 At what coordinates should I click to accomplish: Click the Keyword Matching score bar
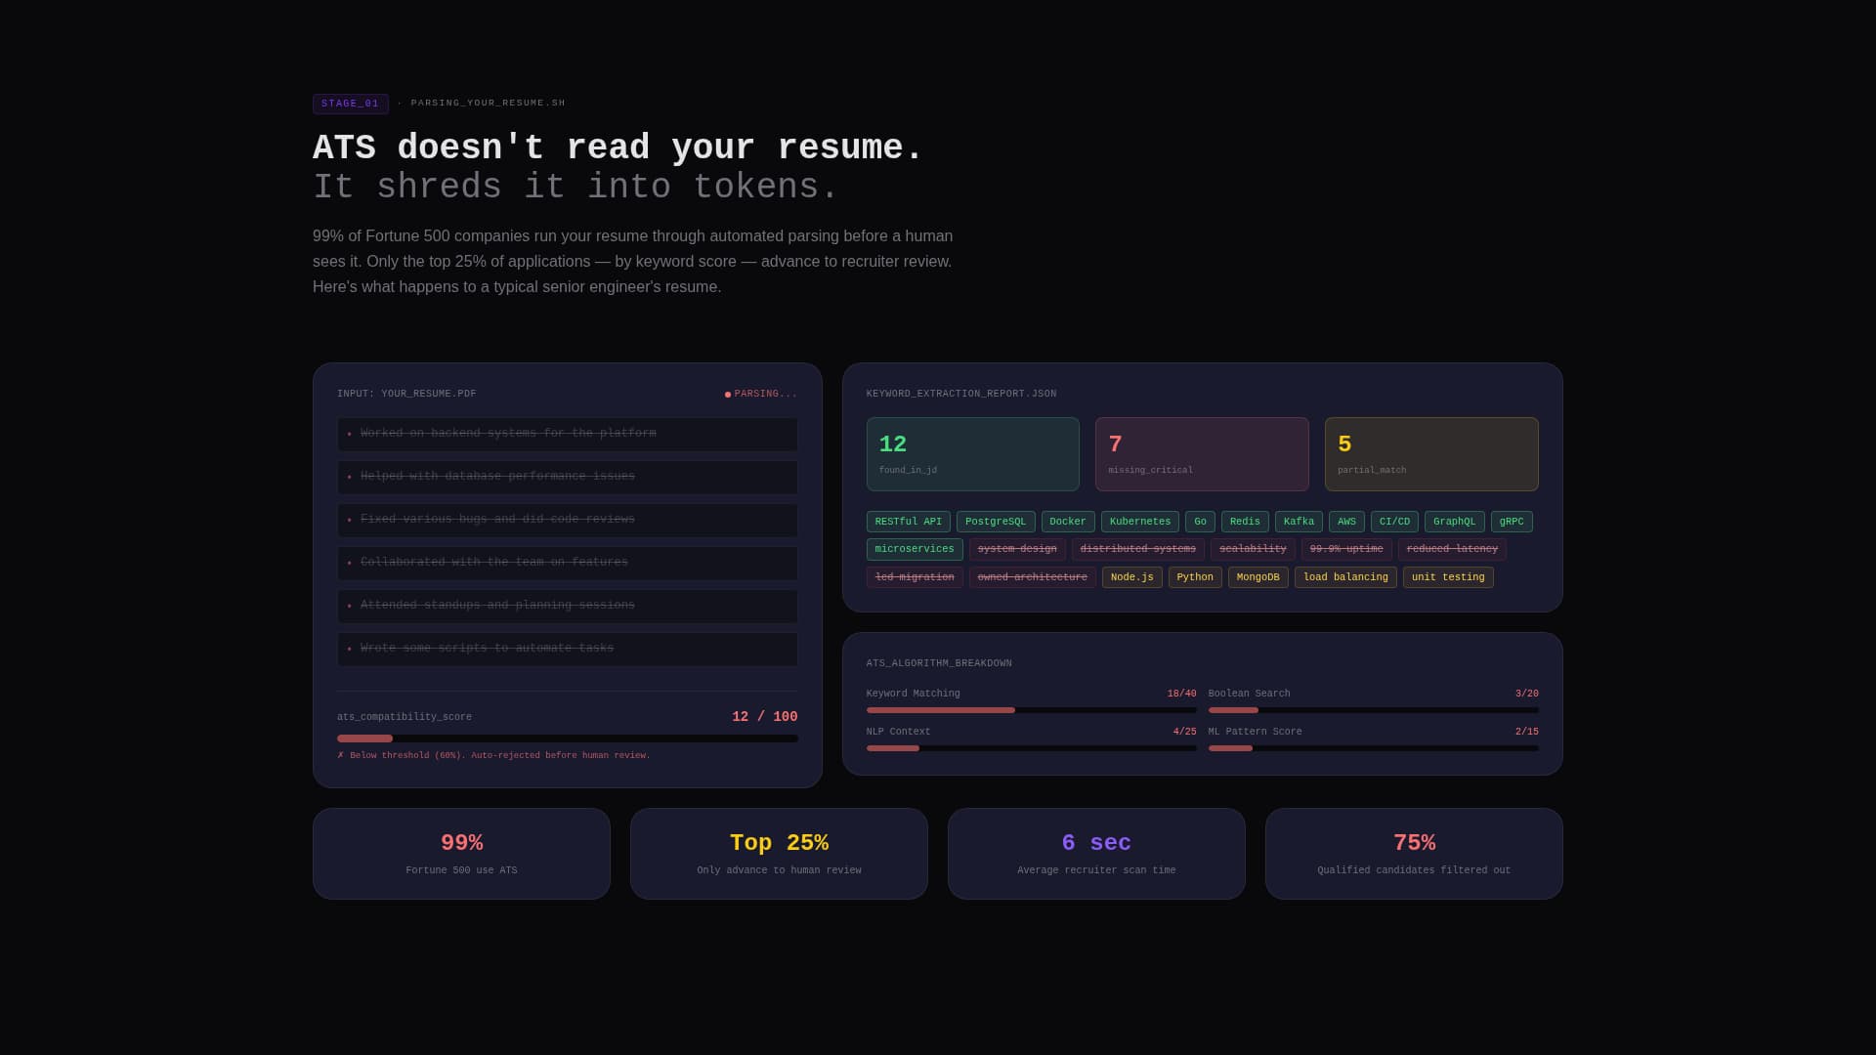pos(1031,710)
